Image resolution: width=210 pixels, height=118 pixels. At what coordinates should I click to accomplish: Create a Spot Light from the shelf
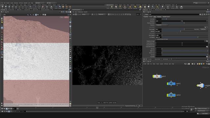pyautogui.click(x=116, y=7)
